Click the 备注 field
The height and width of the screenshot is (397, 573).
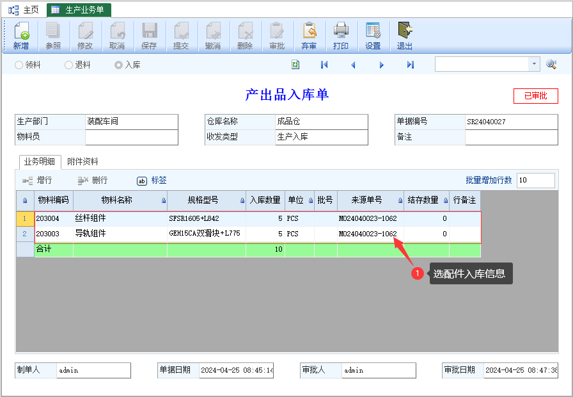511,137
